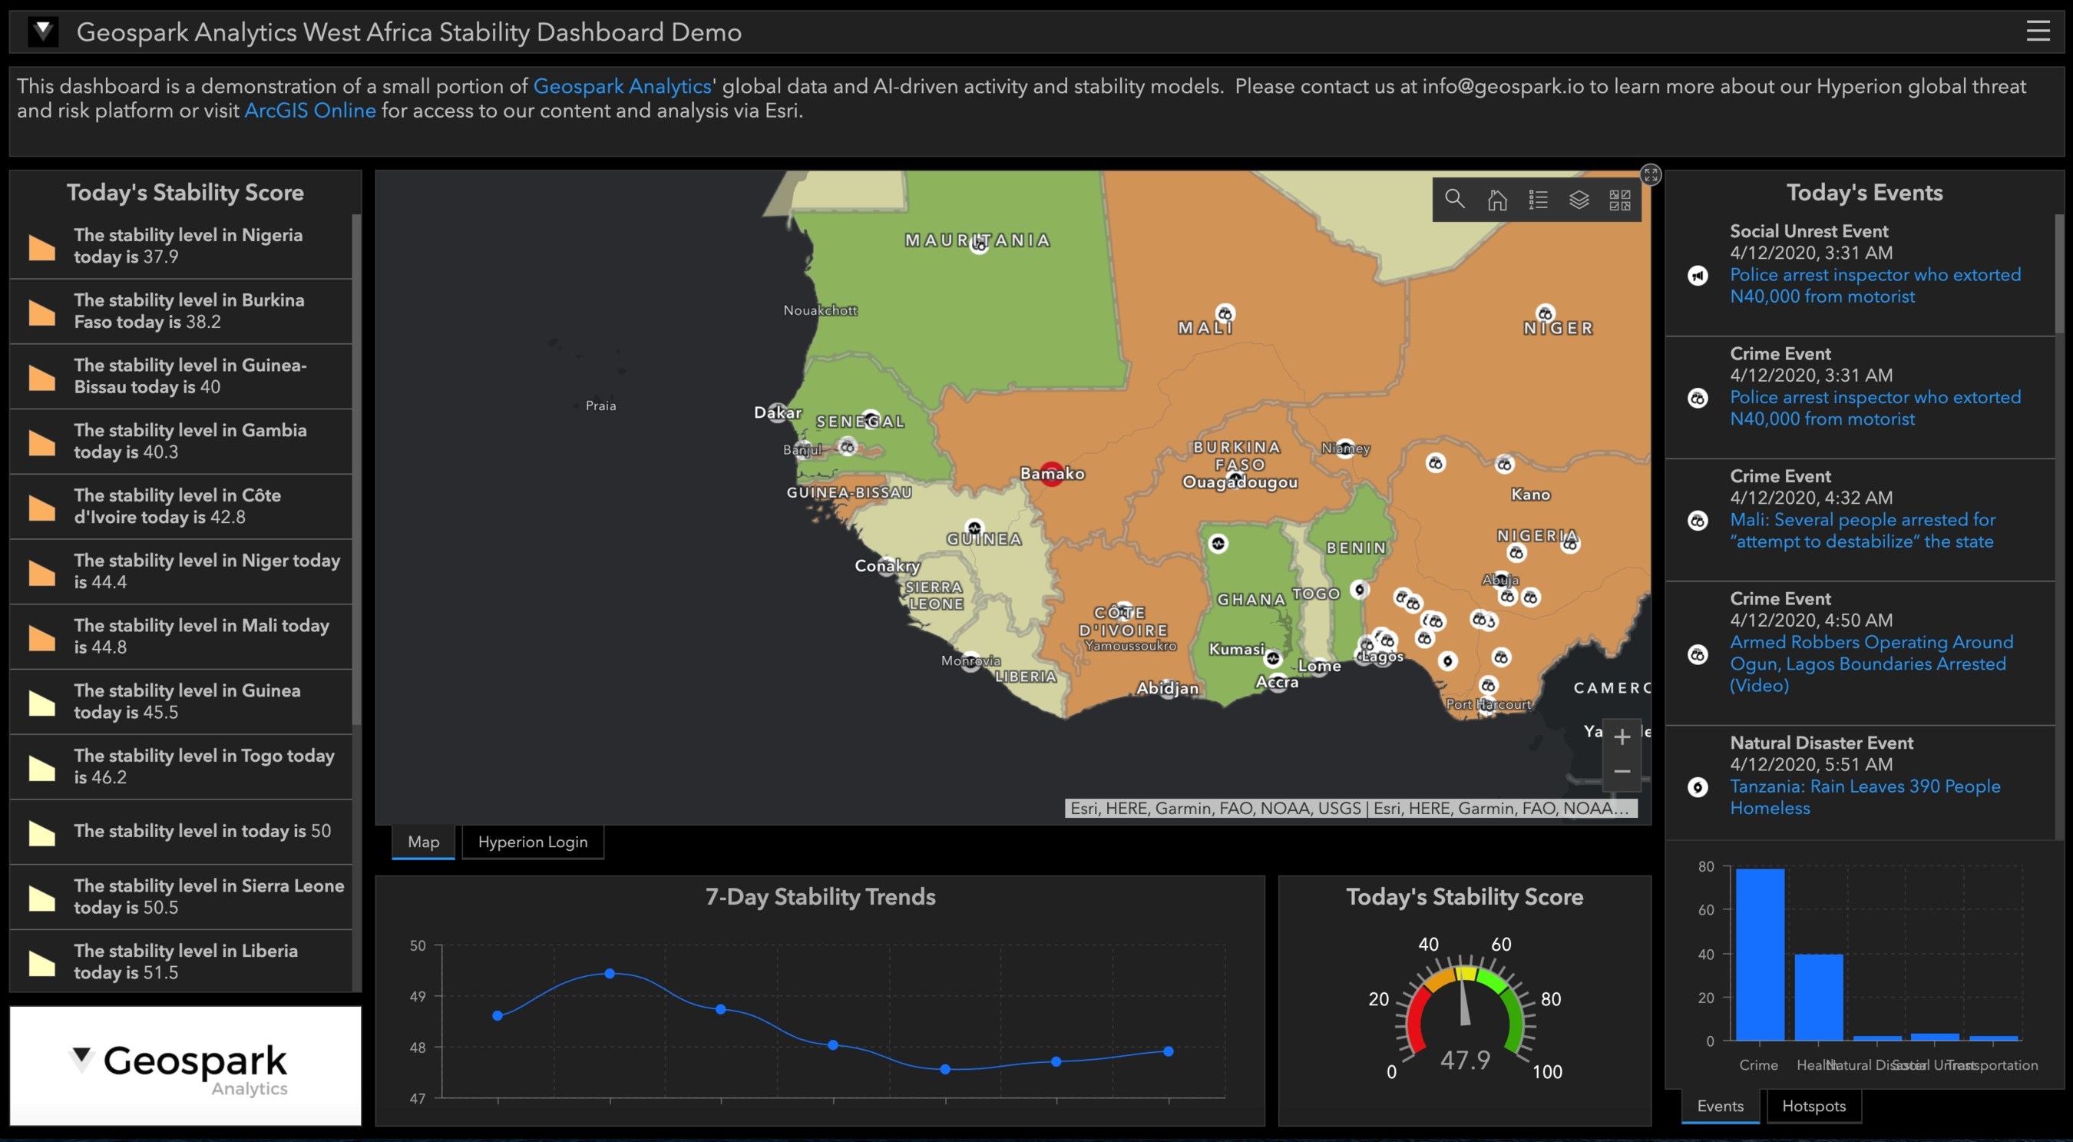
Task: Expand the map panel to fullscreen
Action: click(x=1651, y=174)
